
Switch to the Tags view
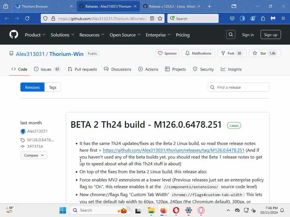(53, 87)
